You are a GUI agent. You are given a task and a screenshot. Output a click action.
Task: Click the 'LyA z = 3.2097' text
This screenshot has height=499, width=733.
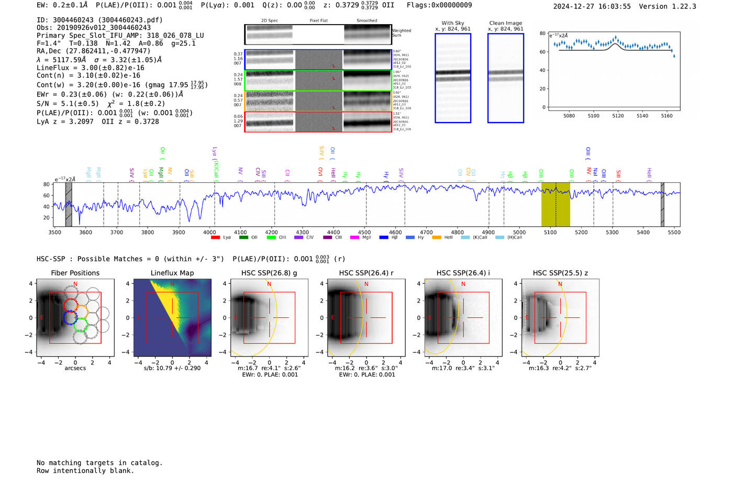point(65,121)
